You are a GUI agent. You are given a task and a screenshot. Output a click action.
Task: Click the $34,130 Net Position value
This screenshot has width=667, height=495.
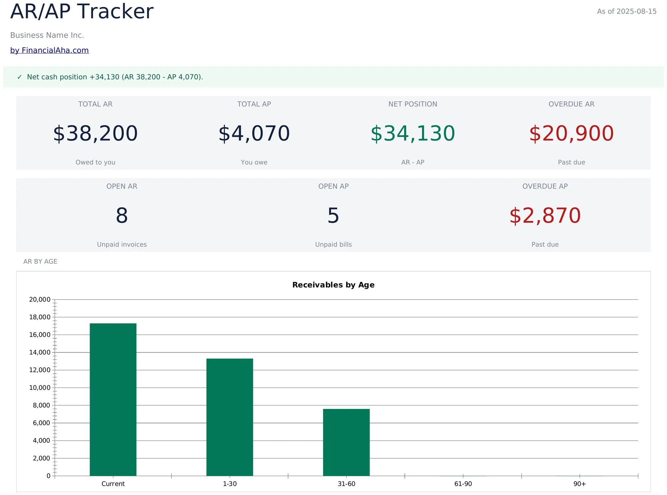[413, 133]
